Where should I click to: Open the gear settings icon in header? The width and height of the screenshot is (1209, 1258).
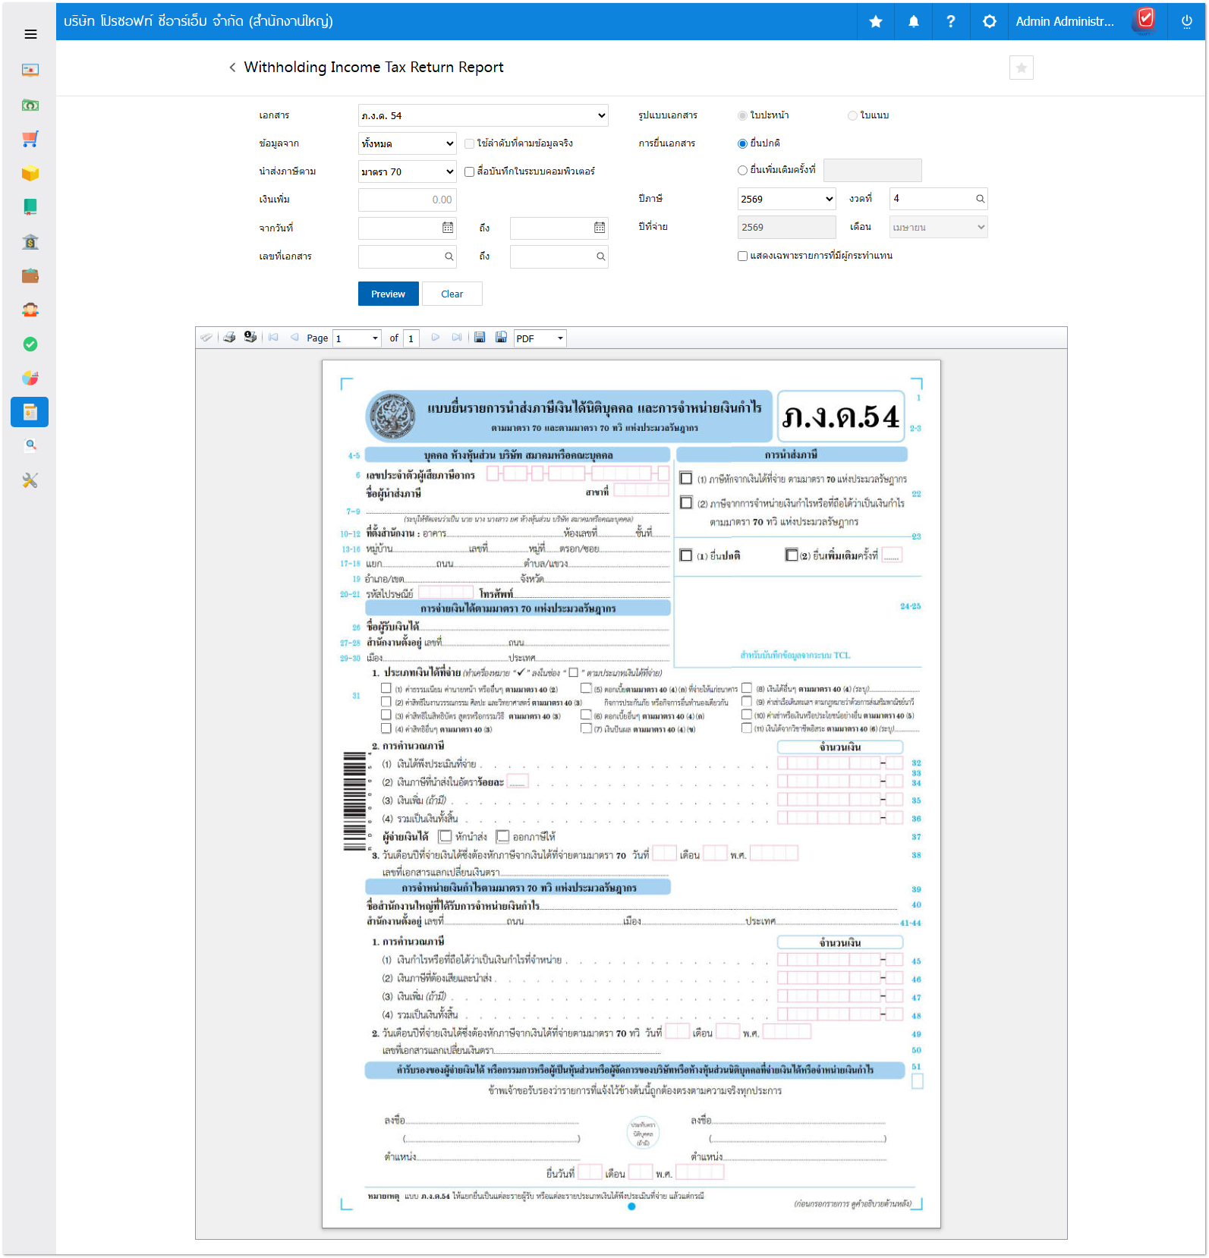coord(989,21)
